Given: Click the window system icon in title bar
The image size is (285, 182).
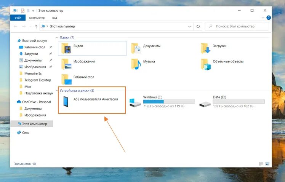Looking at the screenshot, I should (14, 11).
